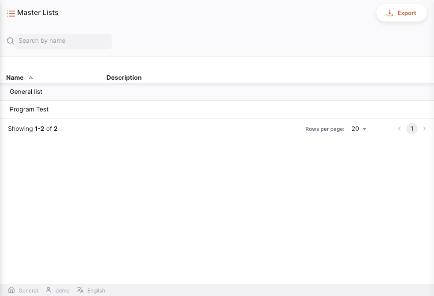Click the download icon in Export button
This screenshot has height=296, width=434.
pyautogui.click(x=389, y=13)
